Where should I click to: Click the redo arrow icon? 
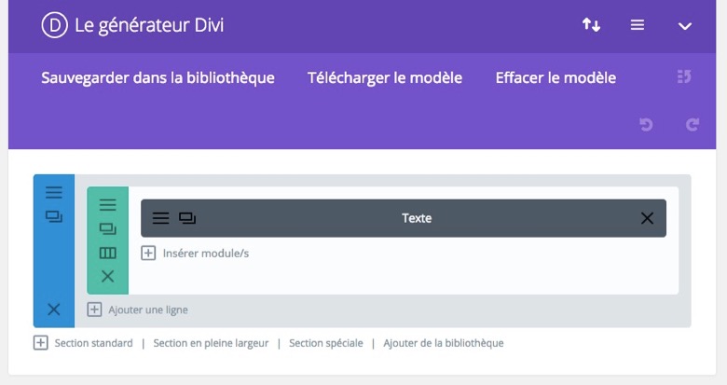point(693,124)
